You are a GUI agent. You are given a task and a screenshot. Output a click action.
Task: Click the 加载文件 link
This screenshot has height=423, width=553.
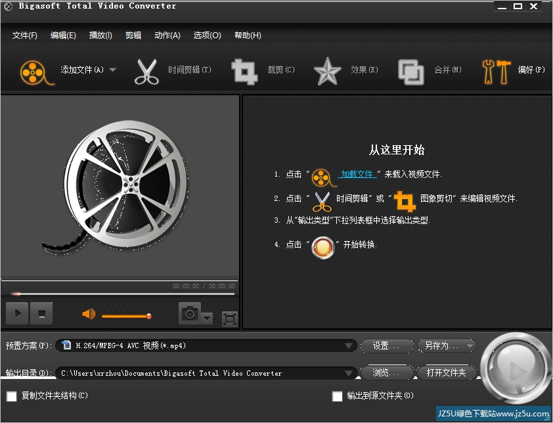point(357,174)
